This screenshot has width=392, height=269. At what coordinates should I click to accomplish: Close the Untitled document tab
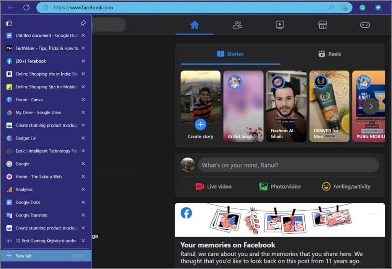pyautogui.click(x=83, y=35)
